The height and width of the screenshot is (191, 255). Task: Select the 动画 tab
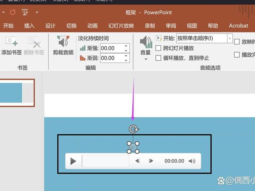click(92, 26)
